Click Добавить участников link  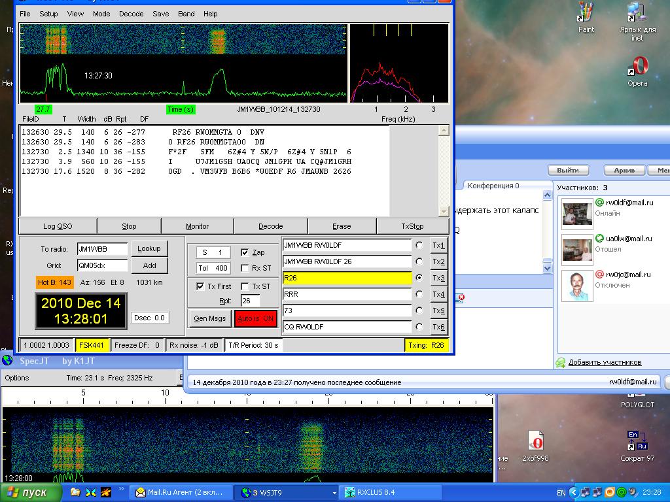[605, 362]
